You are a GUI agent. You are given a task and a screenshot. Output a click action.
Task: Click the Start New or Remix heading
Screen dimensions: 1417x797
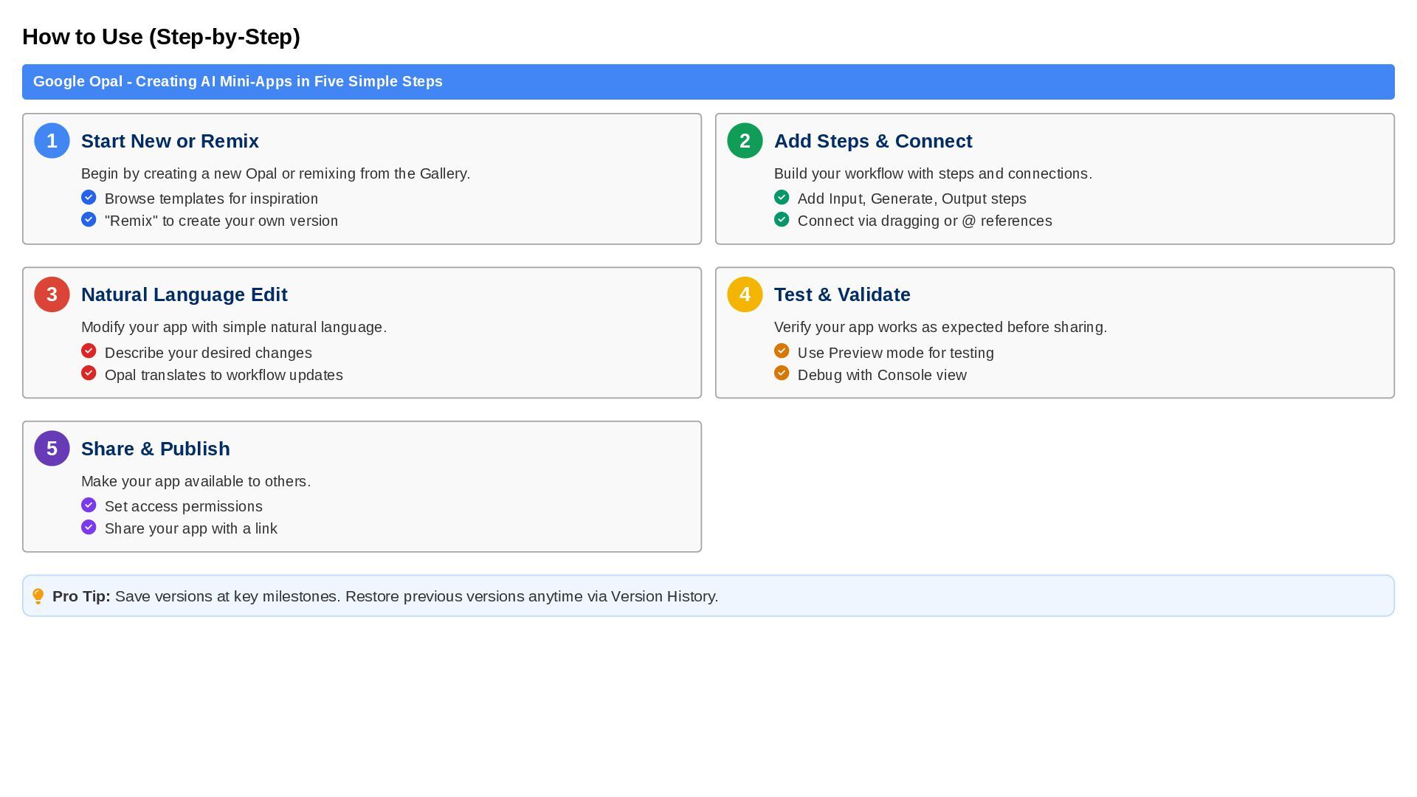pos(170,141)
